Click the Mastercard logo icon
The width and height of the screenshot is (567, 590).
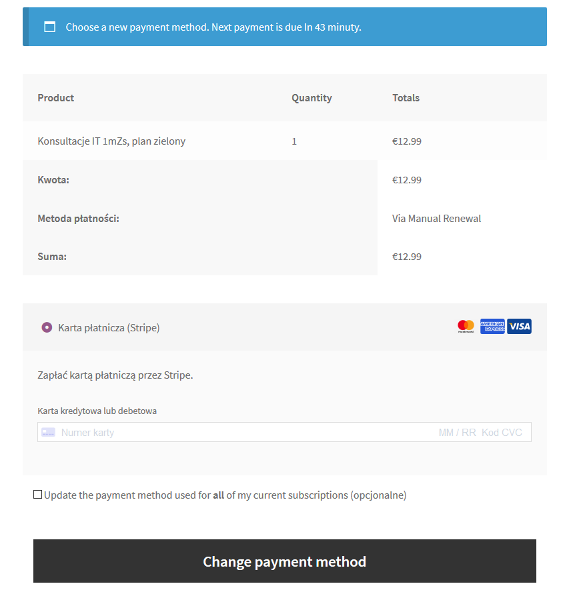tap(466, 326)
